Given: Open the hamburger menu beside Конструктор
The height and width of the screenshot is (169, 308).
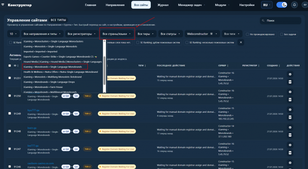Looking at the screenshot, I should [3, 5].
